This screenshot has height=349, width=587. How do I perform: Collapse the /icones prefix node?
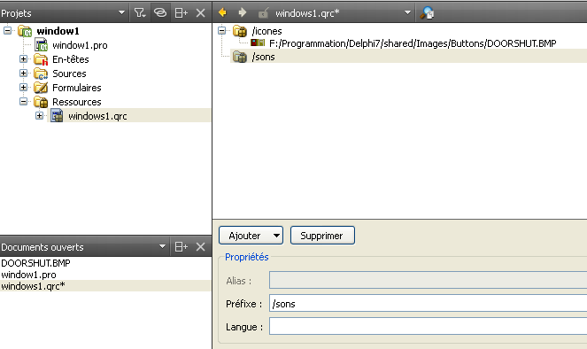222,30
